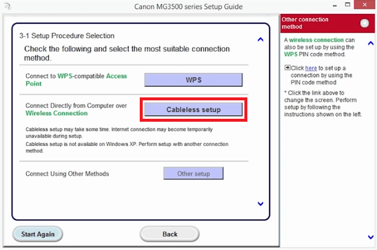Click the WPS connection button

[193, 80]
